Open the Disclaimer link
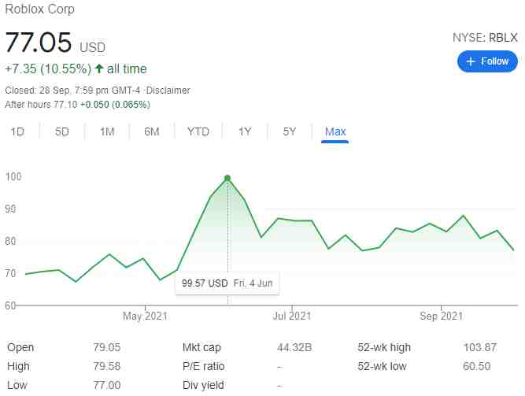This screenshot has height=396, width=525. point(168,91)
